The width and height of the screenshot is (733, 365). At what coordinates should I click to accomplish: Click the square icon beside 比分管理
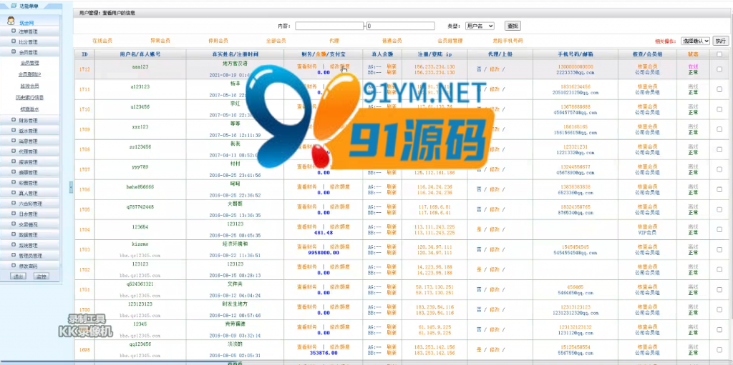pyautogui.click(x=14, y=41)
